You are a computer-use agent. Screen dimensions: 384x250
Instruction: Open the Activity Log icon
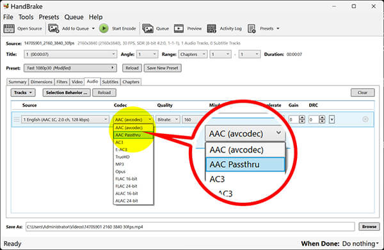tap(212, 29)
